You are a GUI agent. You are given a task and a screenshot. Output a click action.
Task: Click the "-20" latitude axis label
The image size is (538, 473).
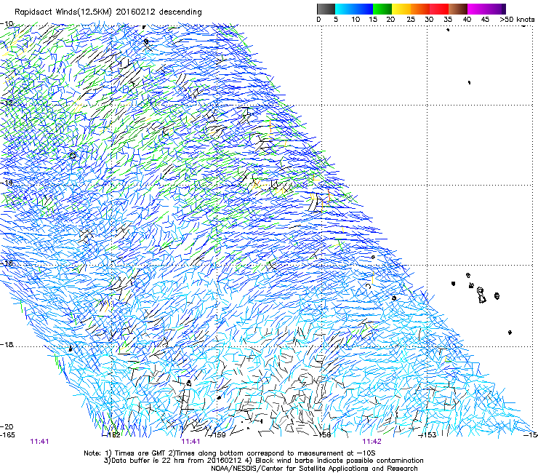[7, 427]
